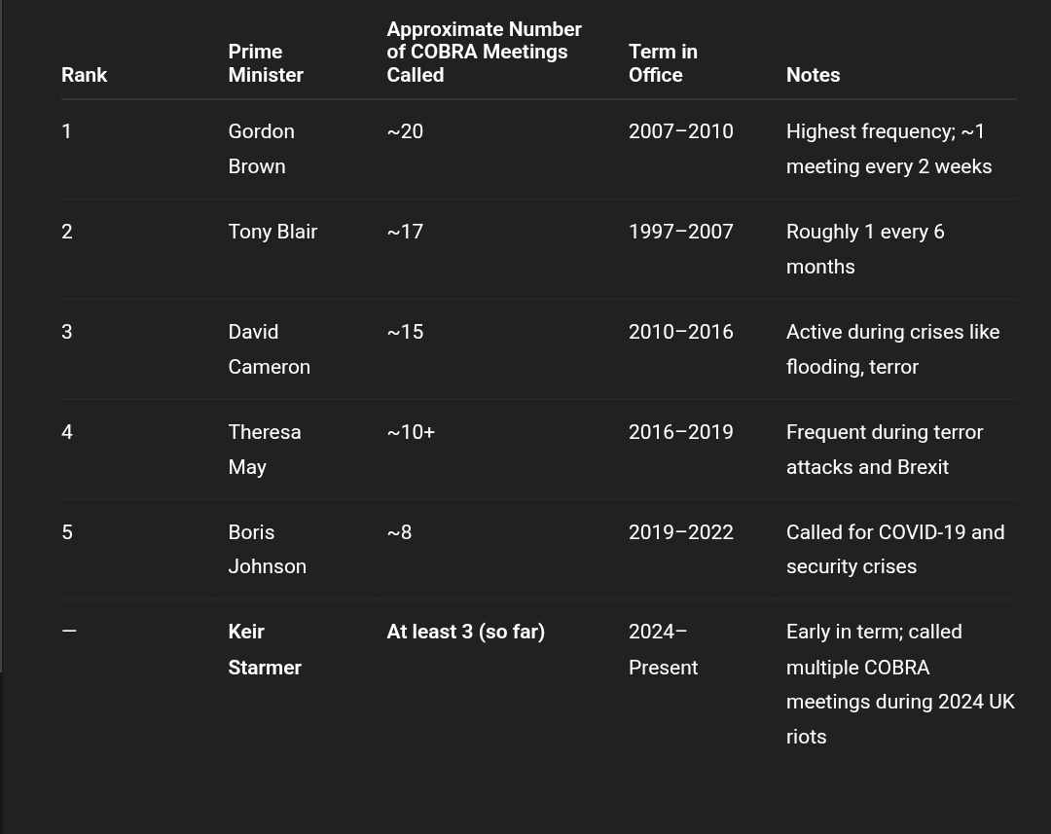
Task: Select the 2019–2022 term cell
Action: click(681, 532)
